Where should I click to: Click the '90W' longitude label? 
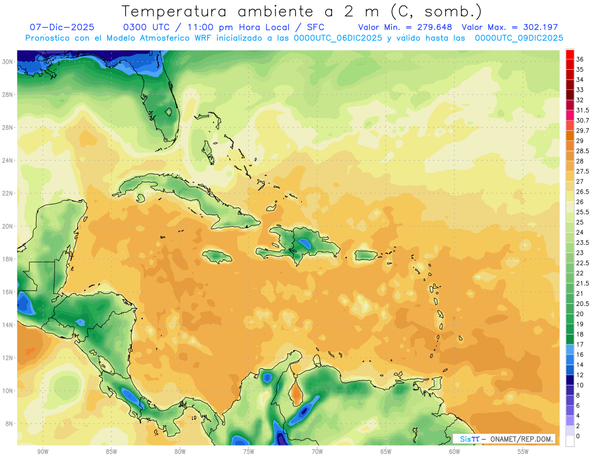click(x=42, y=452)
